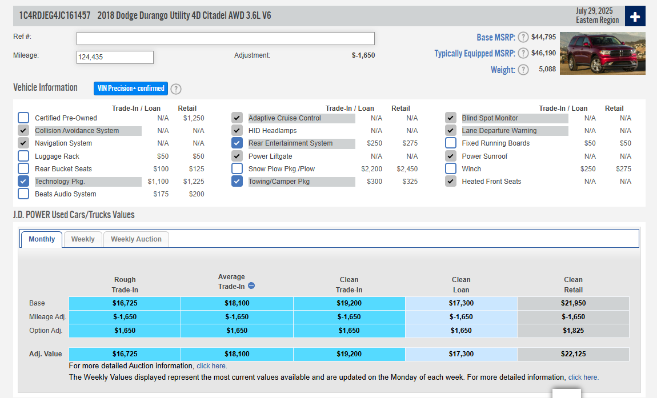Screen dimensions: 657x398
Task: Toggle Blind Spot Monitor checkbox
Action: coord(451,118)
